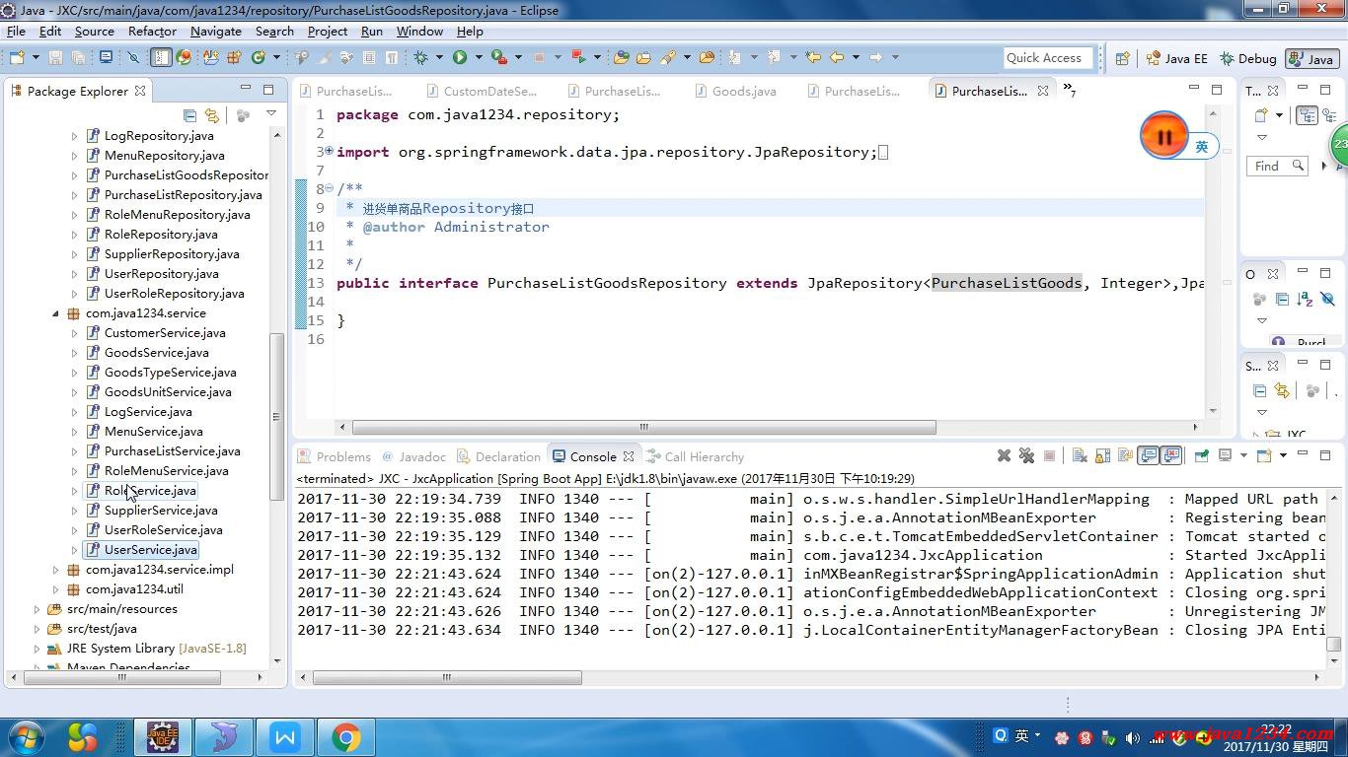
Task: Click Remove All Terminated Launches icon
Action: coord(1026,455)
